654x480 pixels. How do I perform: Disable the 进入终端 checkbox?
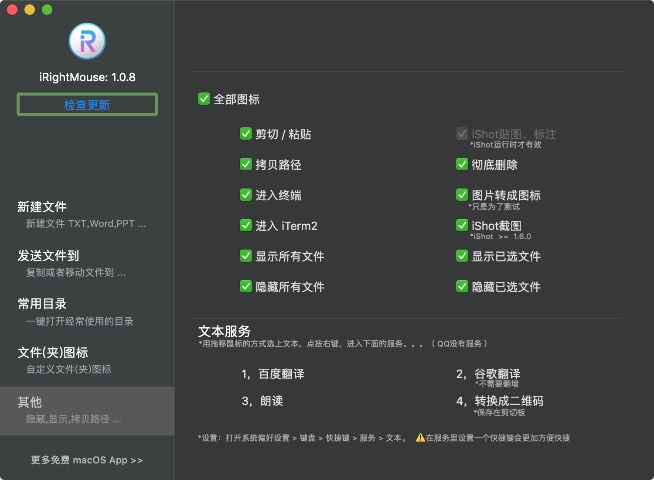[246, 195]
